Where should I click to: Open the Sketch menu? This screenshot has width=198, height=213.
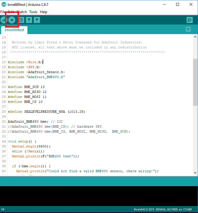tap(22, 12)
